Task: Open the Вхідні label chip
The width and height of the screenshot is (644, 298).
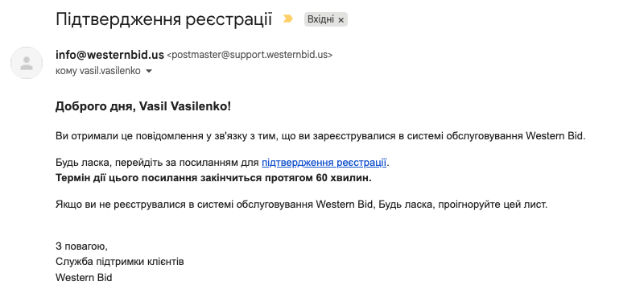Action: click(320, 19)
